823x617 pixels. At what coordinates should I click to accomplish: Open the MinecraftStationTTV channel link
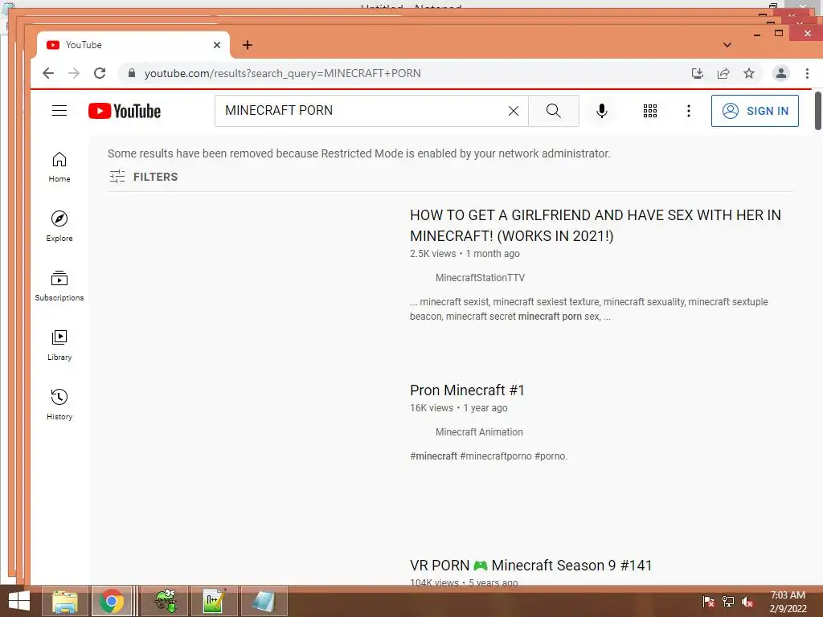coord(480,277)
